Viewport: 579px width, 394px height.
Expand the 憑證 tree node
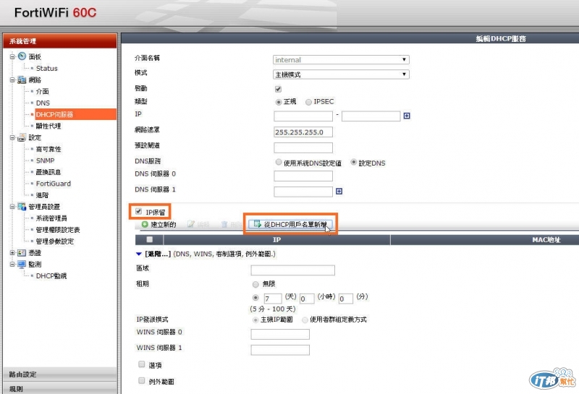(12, 253)
